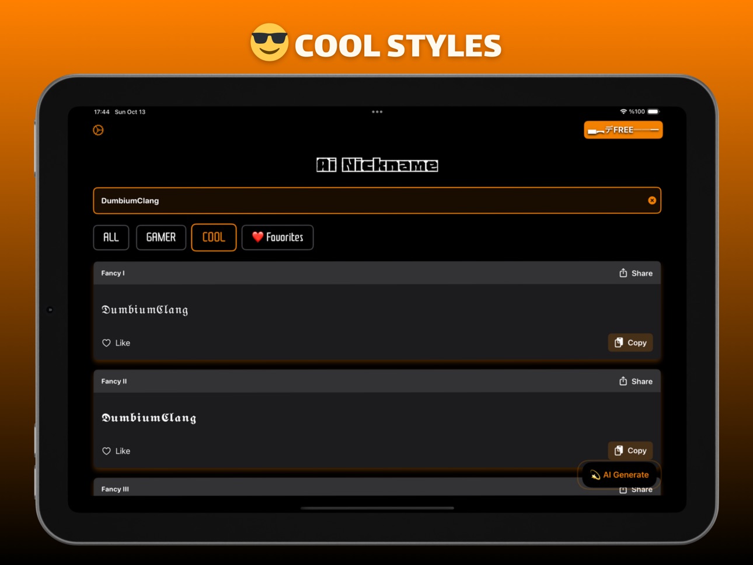Image resolution: width=753 pixels, height=565 pixels.
Task: Tap the Wi-Fi status icon
Action: [x=623, y=112]
